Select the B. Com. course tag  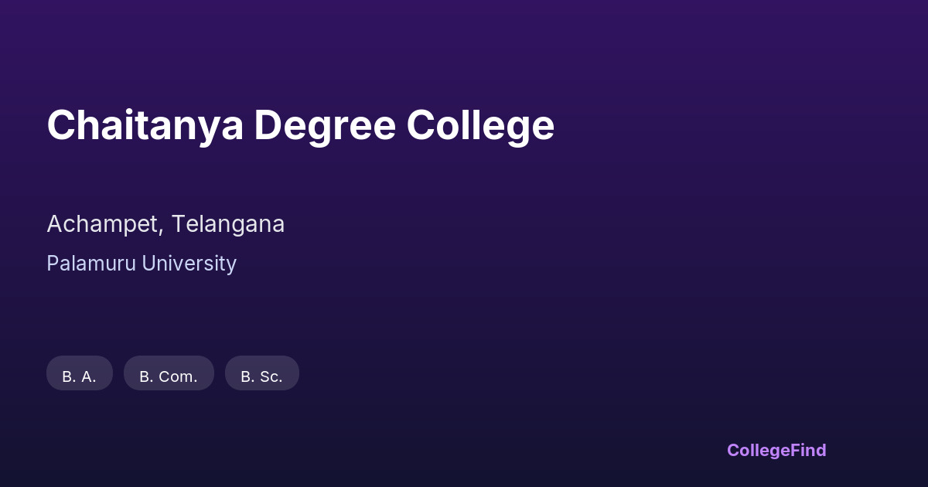pos(169,373)
